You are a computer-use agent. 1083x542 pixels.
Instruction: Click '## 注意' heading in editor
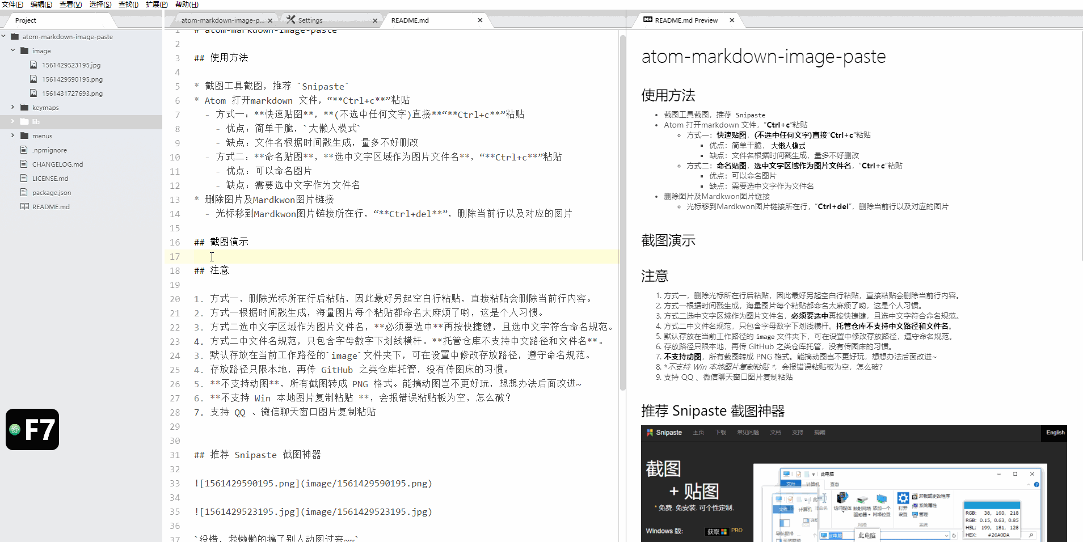click(x=212, y=270)
